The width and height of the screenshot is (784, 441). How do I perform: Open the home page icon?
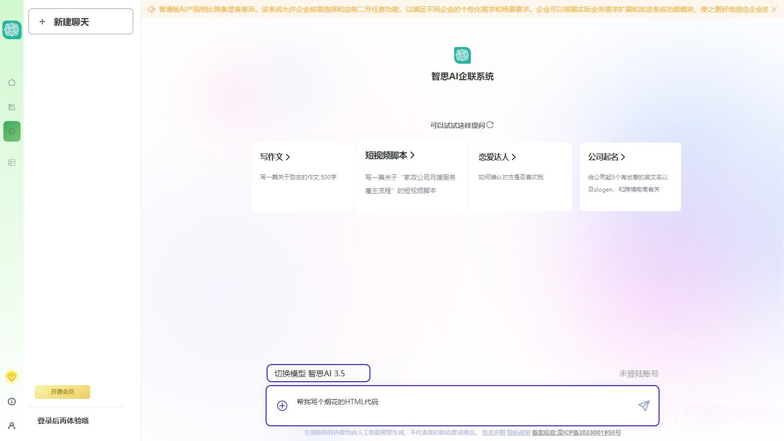click(x=12, y=82)
